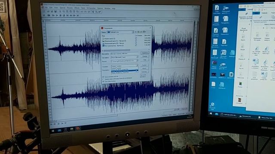The height and width of the screenshot is (154, 275).
Task: Select the highlighted template option in the list
Action: click(125, 71)
